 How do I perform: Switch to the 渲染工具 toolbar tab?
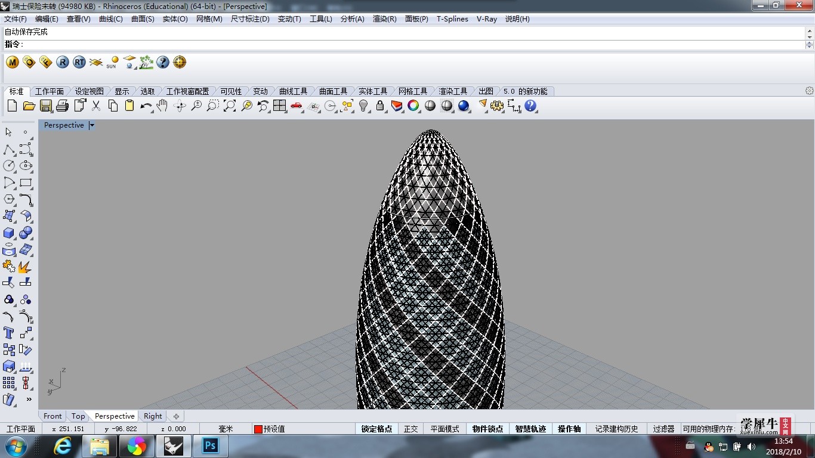tap(453, 91)
